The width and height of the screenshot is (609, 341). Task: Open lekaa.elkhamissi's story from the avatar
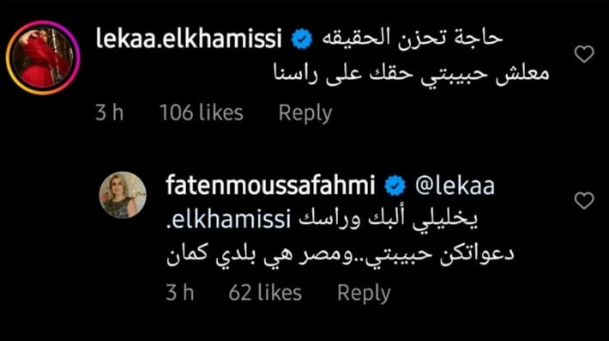coord(43,58)
